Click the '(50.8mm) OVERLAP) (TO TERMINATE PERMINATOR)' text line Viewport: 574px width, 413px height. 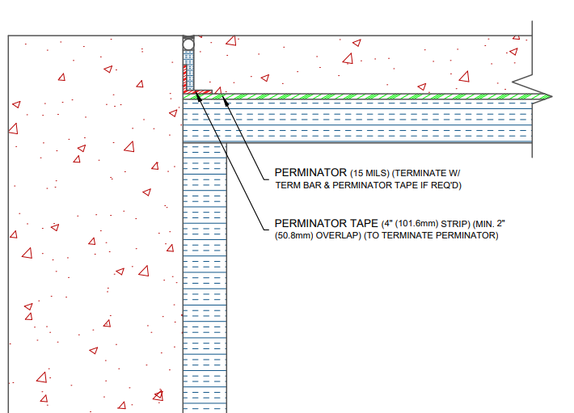(x=386, y=235)
